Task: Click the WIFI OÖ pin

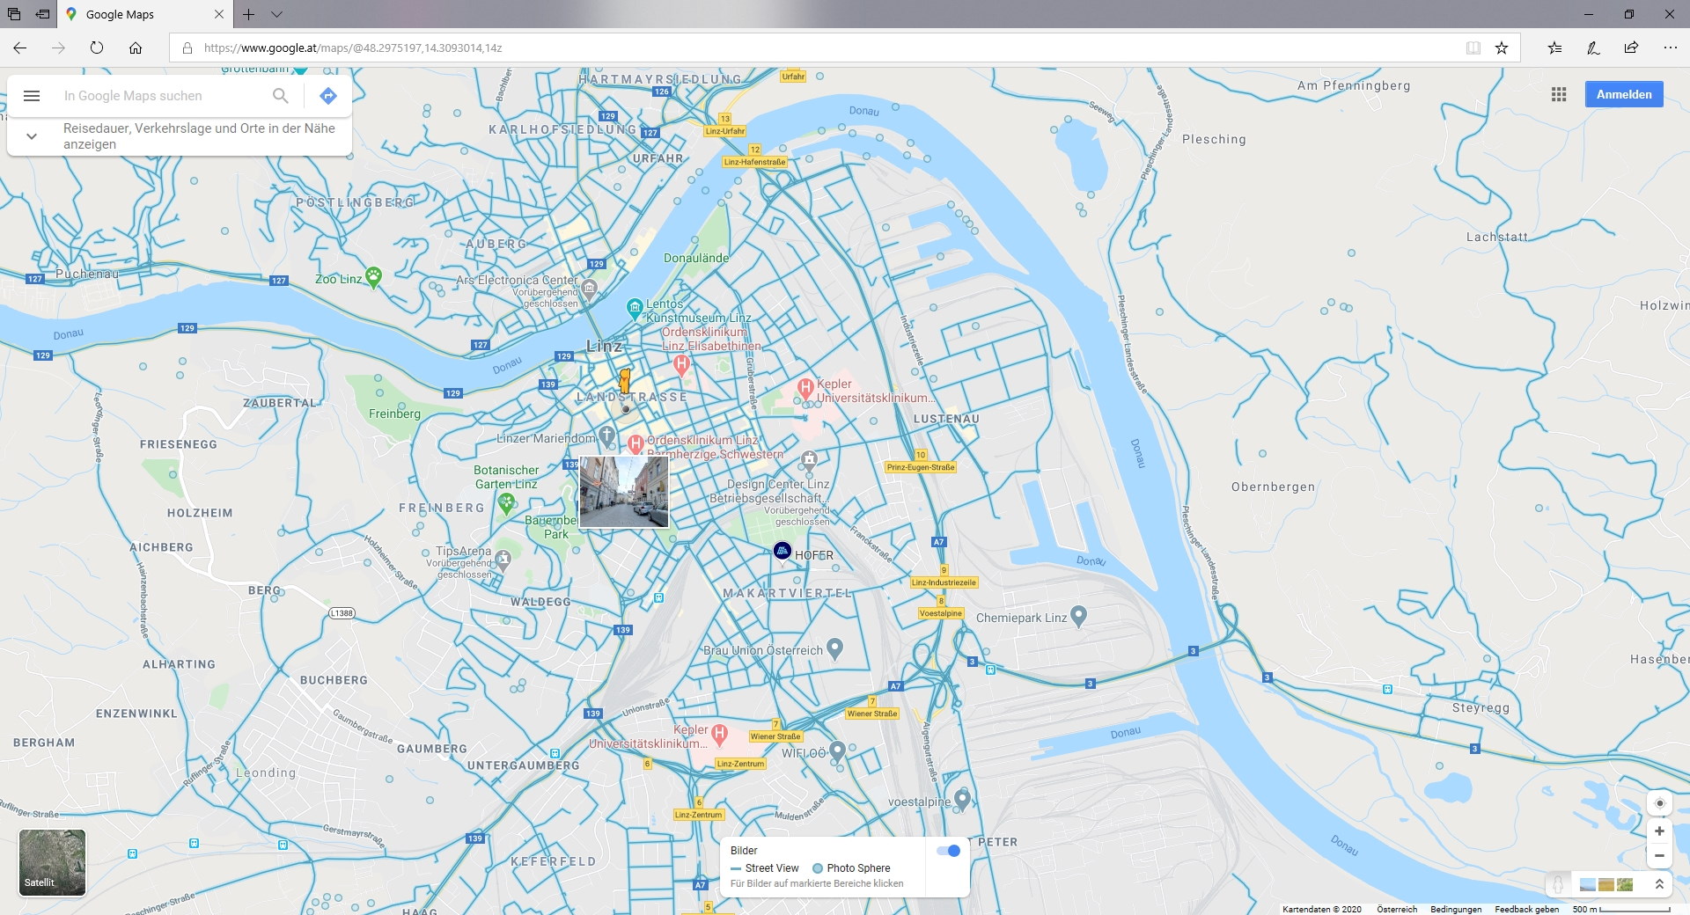Action: [x=837, y=751]
